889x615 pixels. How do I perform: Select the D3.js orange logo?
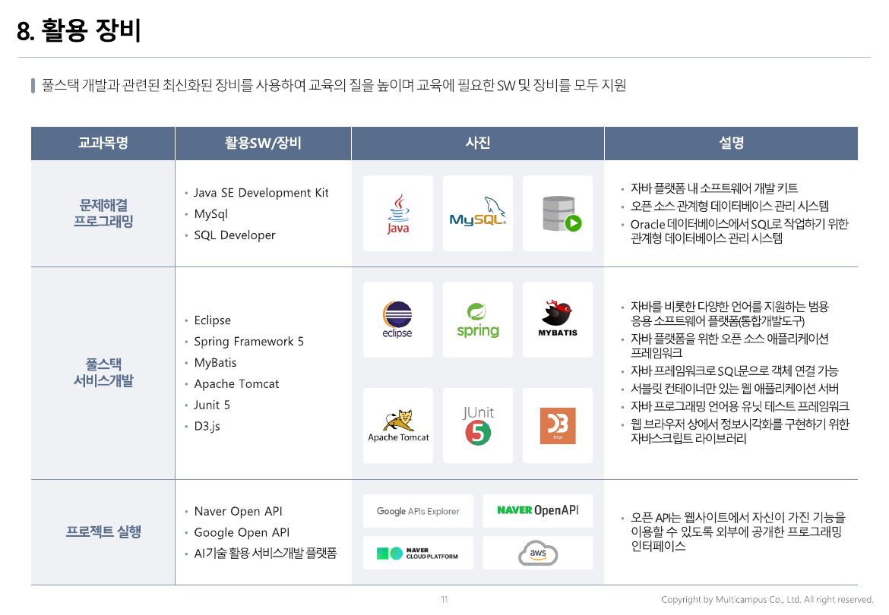coord(558,426)
